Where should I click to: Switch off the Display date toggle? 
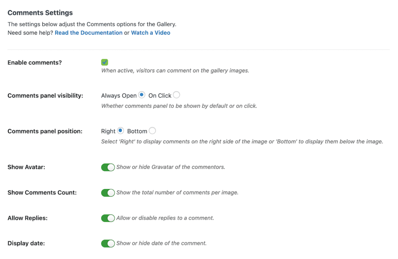[x=108, y=243]
